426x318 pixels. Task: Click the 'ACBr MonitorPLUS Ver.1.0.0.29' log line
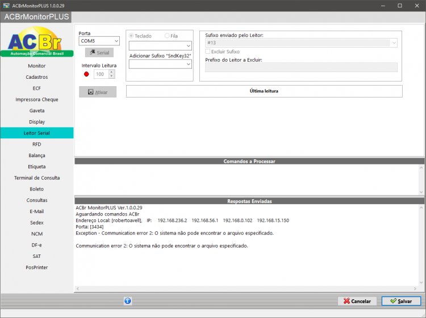109,207
